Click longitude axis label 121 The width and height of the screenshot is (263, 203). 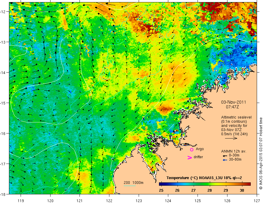point(80,201)
